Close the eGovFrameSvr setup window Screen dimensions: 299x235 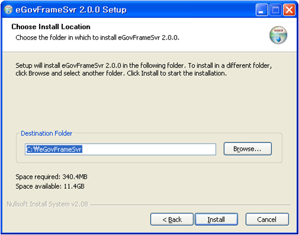click(289, 9)
